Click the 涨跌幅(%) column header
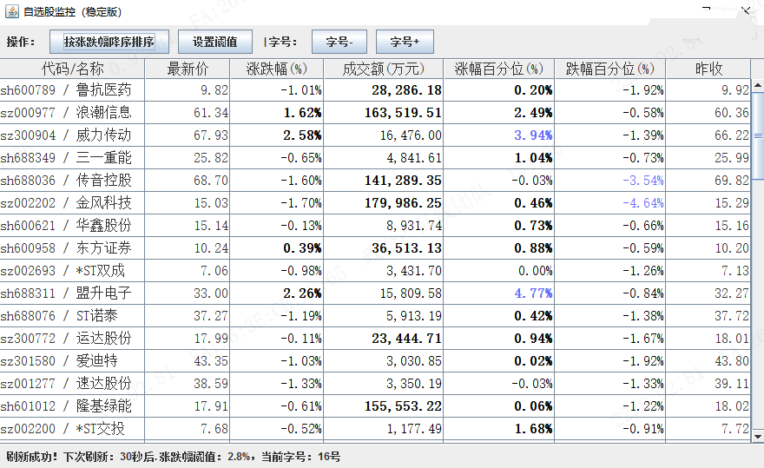This screenshot has width=764, height=468. 278,69
